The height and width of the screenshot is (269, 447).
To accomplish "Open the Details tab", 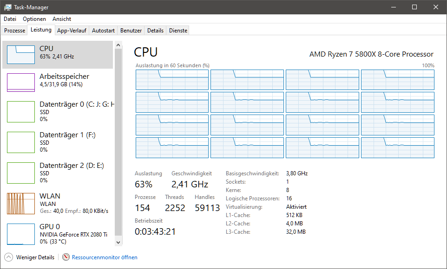I will (x=155, y=31).
